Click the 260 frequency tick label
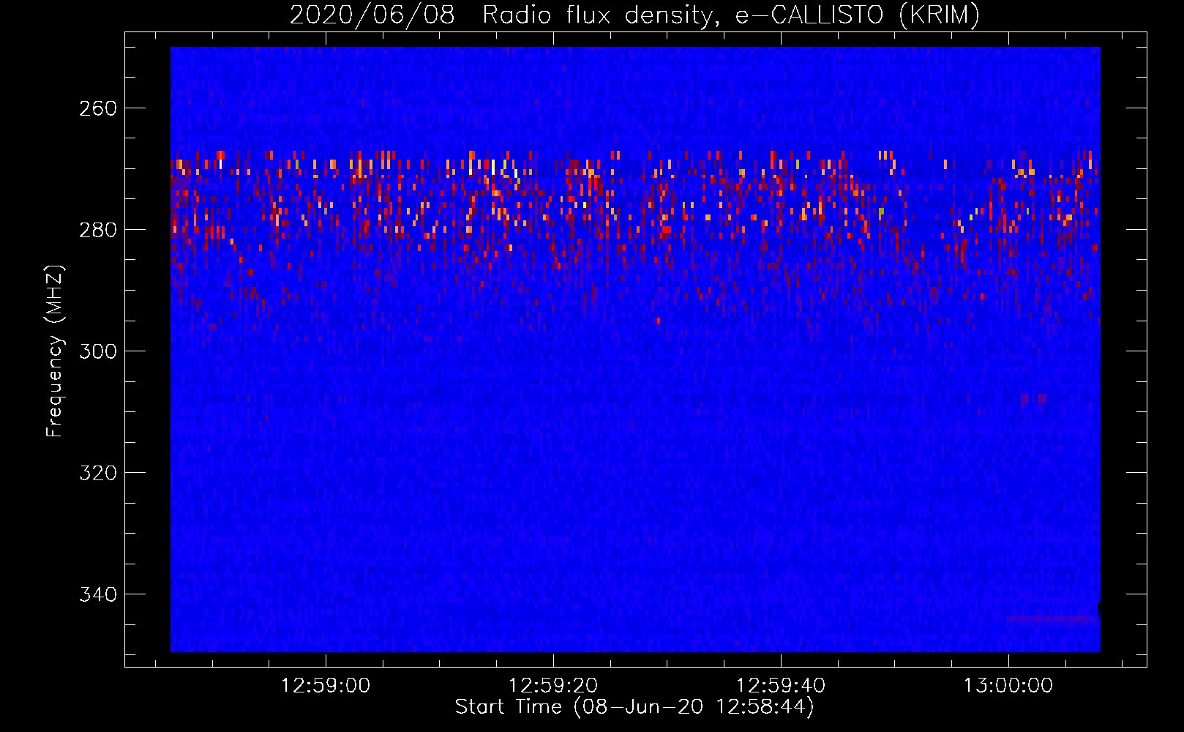This screenshot has height=732, width=1184. pyautogui.click(x=98, y=108)
